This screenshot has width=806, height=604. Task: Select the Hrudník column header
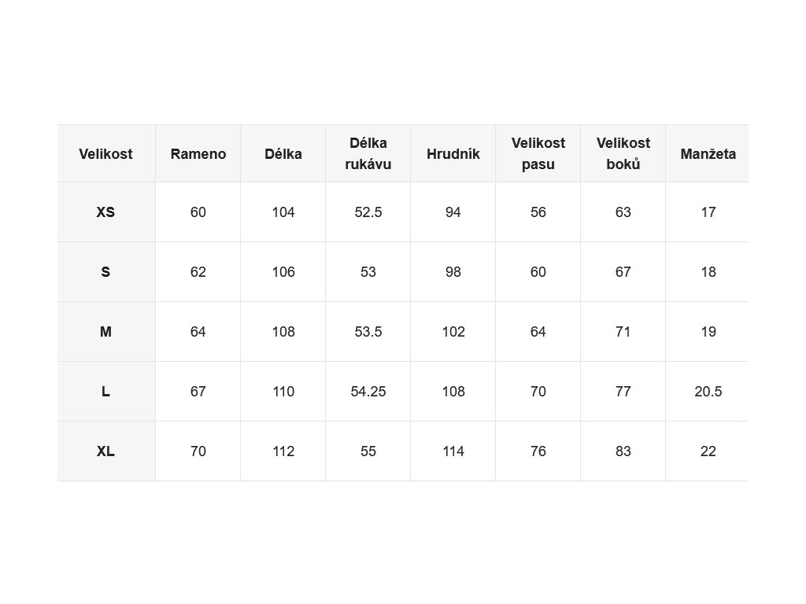[x=453, y=153]
